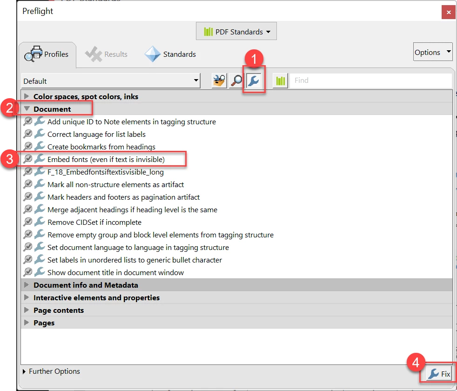Switch to the Profiles tab
Viewport: 457px width, 391px height.
tap(47, 54)
